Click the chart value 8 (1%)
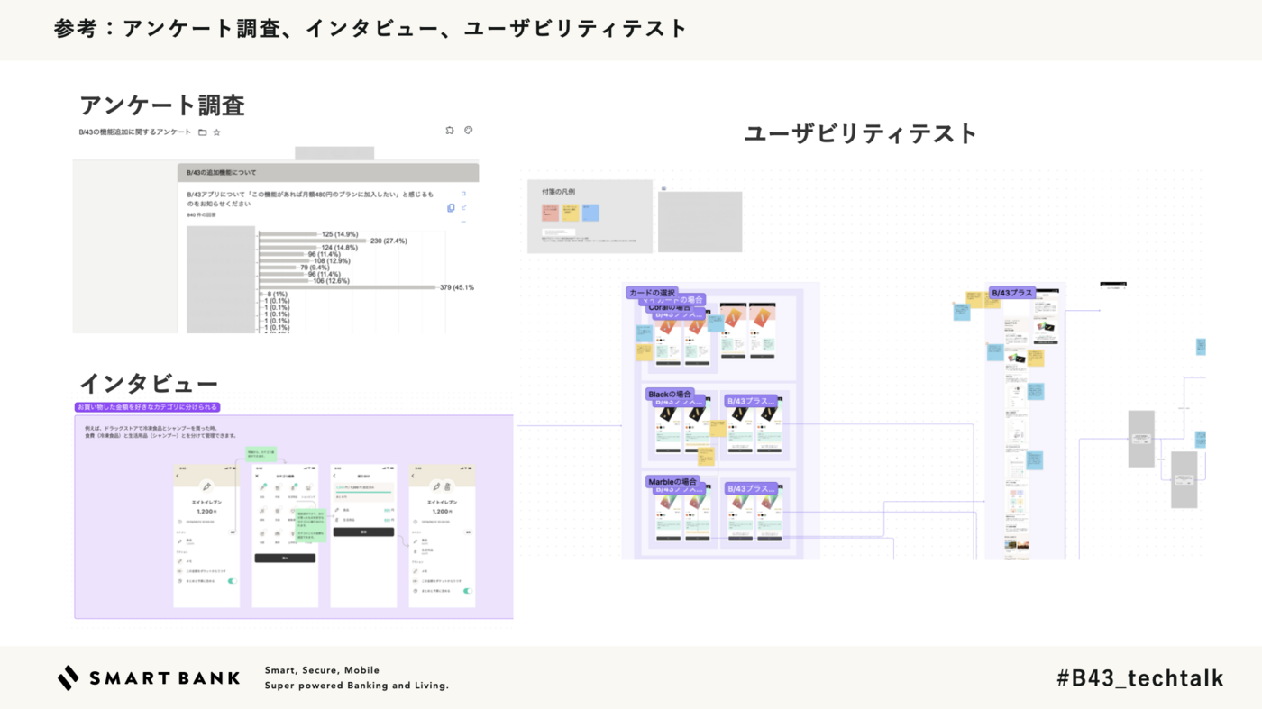Screen dimensions: 1262x709 [x=277, y=295]
